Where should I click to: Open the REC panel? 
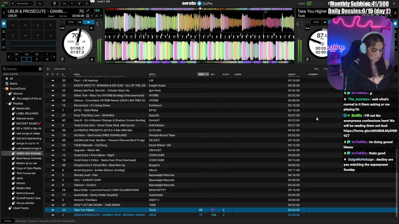click(x=65, y=3)
